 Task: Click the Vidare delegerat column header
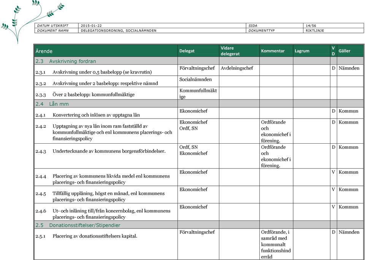point(230,51)
